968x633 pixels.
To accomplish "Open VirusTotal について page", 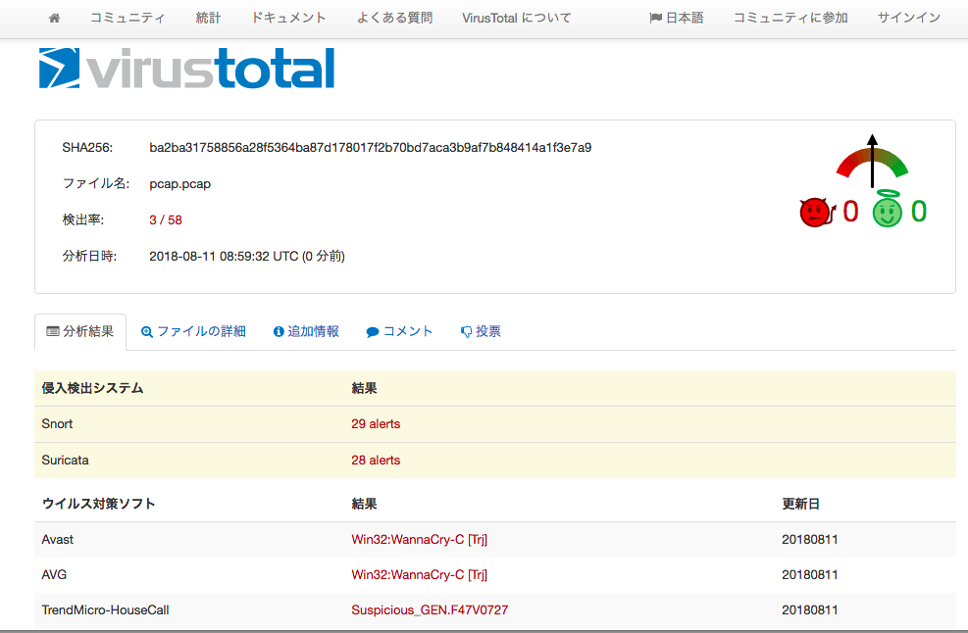I will [x=517, y=18].
